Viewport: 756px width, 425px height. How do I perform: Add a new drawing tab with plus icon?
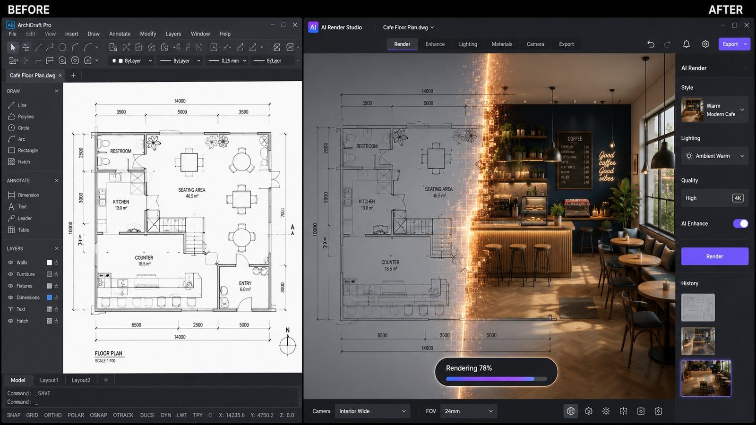pos(73,76)
